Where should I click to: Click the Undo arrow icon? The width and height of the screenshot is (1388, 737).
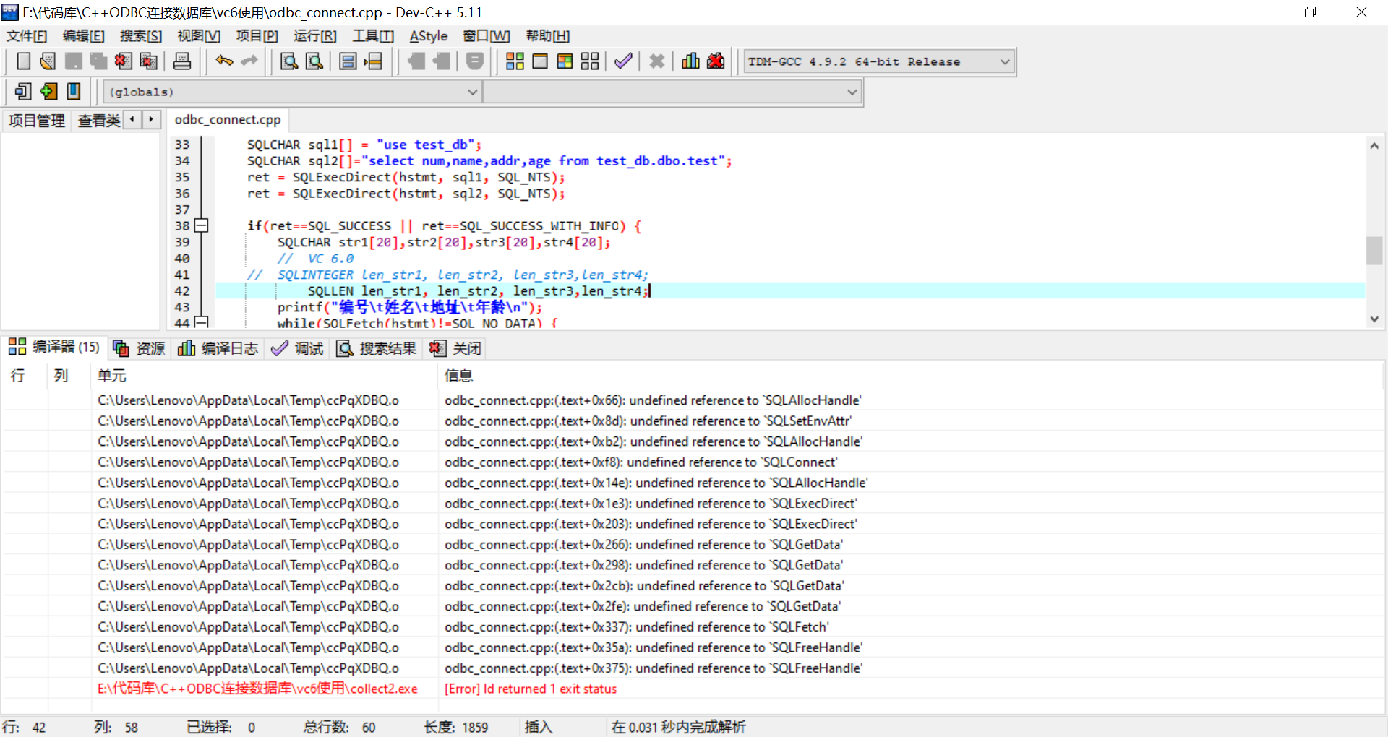224,61
